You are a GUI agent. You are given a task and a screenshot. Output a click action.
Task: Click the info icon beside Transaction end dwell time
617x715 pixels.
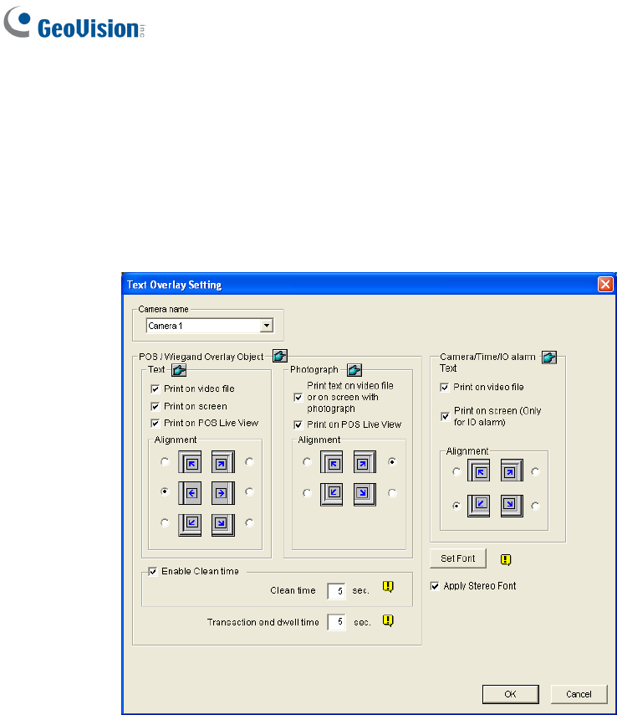pyautogui.click(x=388, y=620)
